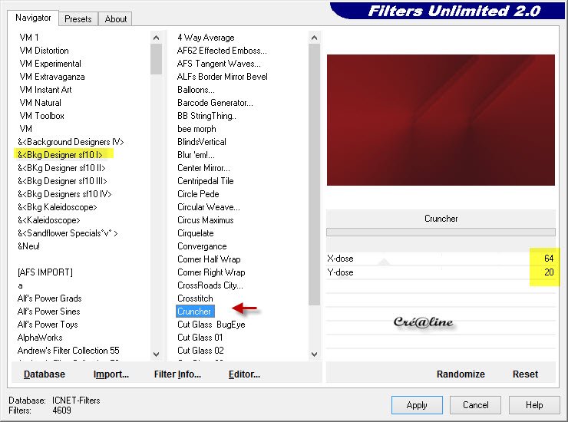The image size is (568, 422).
Task: Open the About tab
Action: pyautogui.click(x=116, y=19)
